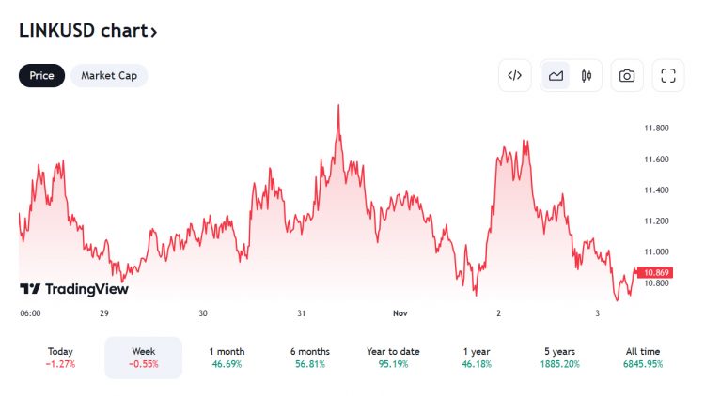The image size is (705, 396).
Task: Select the 1 year range
Action: pos(477,358)
